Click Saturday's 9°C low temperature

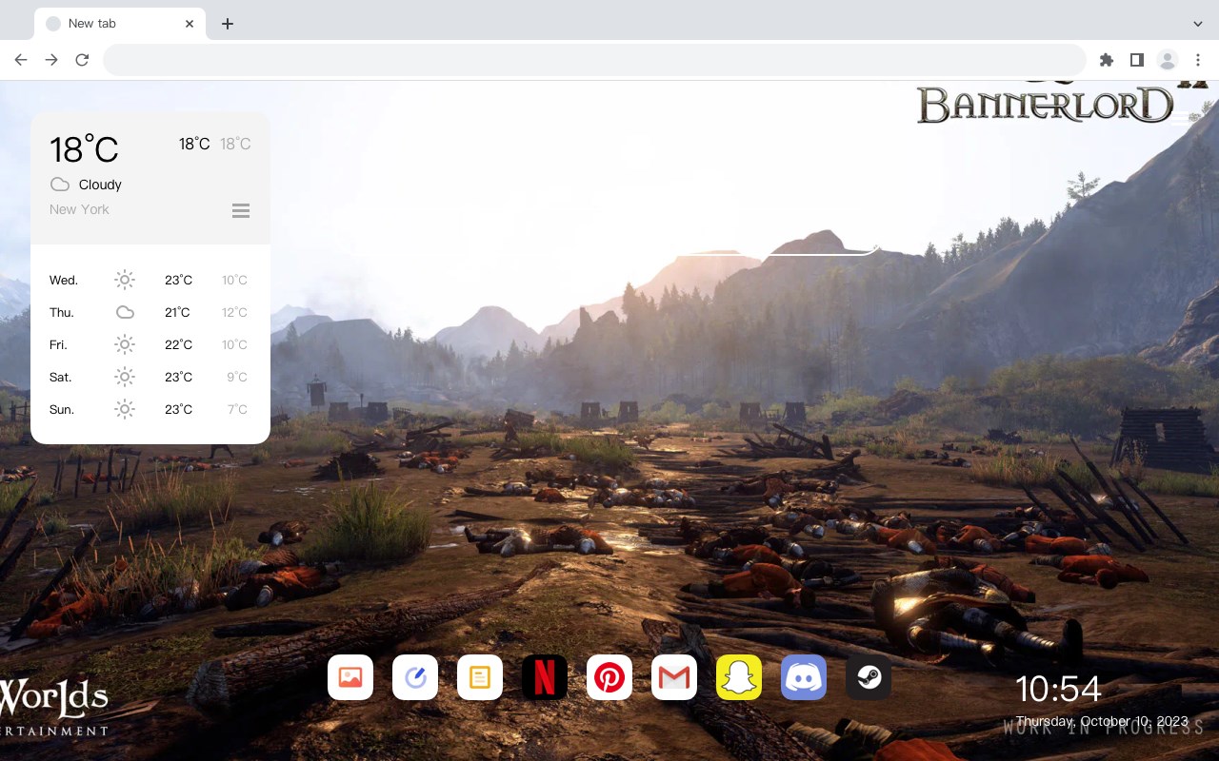[237, 377]
